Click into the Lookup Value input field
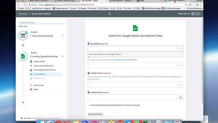218x123 pixels. 133,97
